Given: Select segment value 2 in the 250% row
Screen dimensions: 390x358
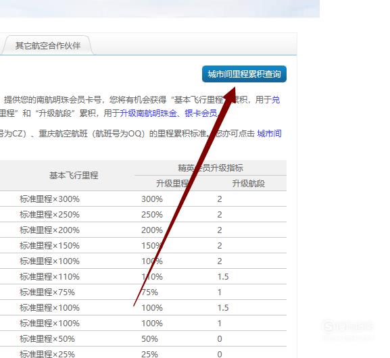Looking at the screenshot, I should click(x=220, y=215).
